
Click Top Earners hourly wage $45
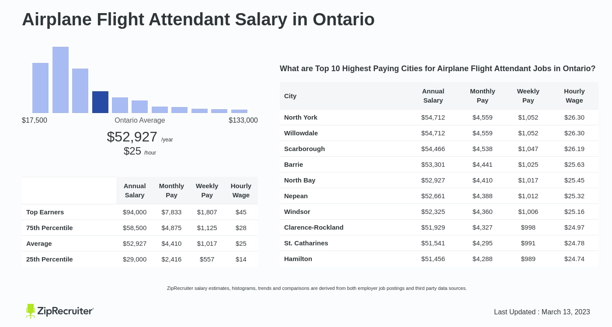tap(241, 212)
